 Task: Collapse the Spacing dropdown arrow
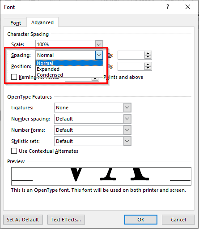tap(99, 55)
